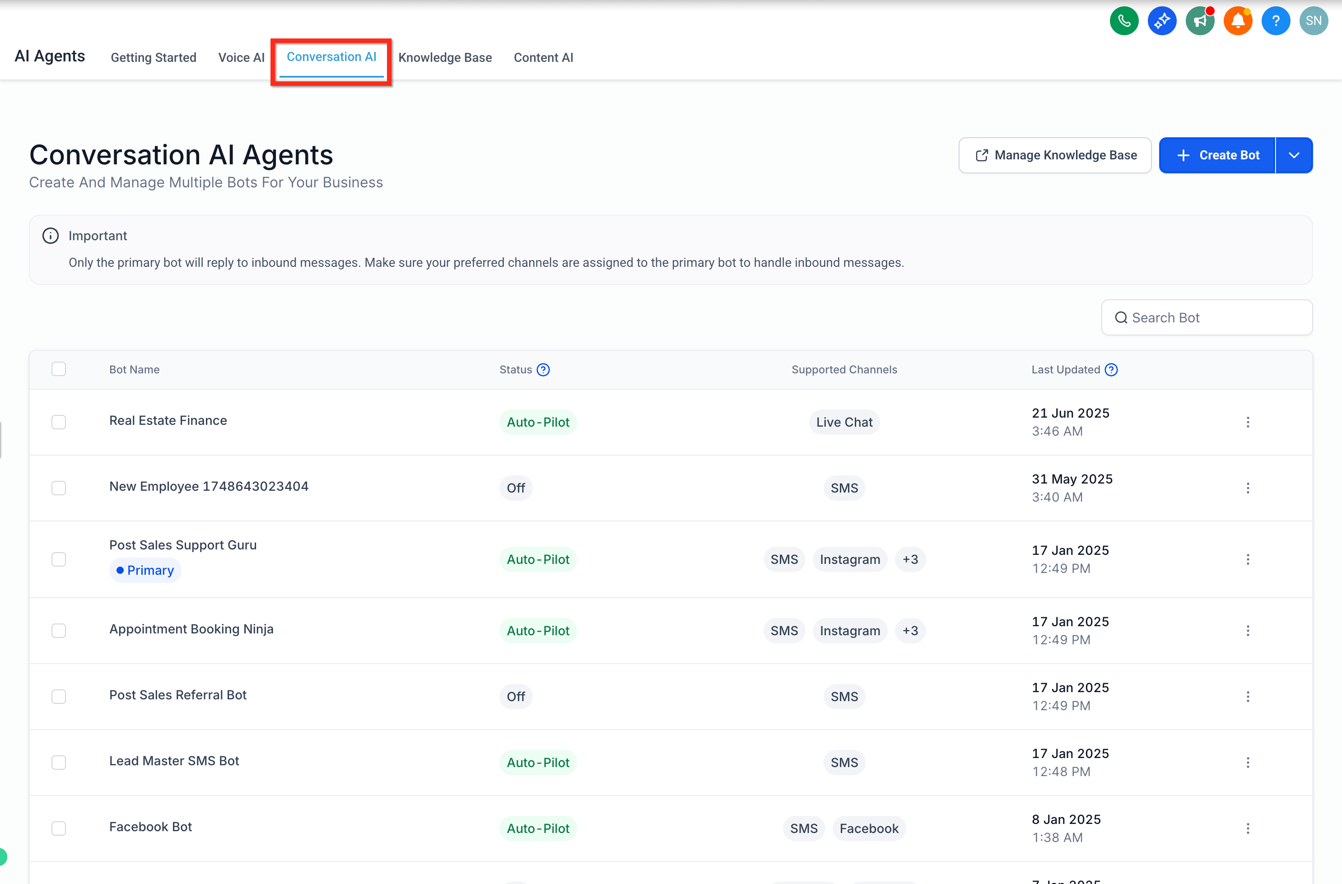The image size is (1342, 884).
Task: Click the Facebook channel tag on Facebook Bot
Action: coord(869,829)
